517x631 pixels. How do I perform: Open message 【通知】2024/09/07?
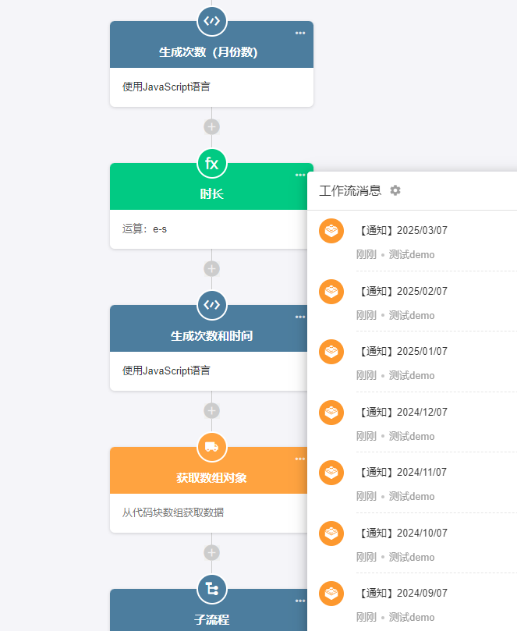(x=402, y=593)
